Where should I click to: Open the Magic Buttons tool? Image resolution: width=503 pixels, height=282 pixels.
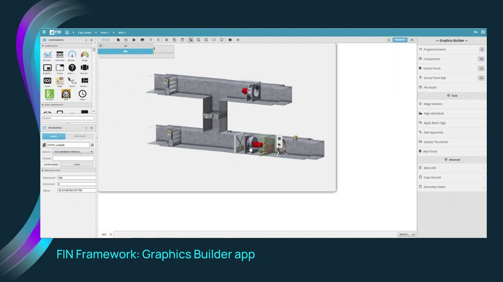(x=452, y=104)
